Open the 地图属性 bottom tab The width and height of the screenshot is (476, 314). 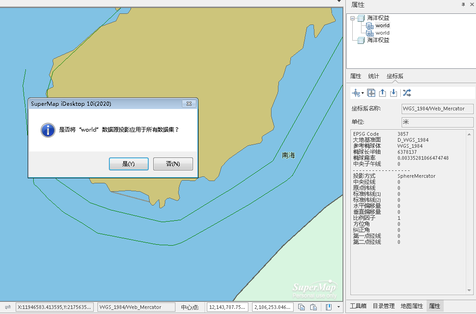412,306
